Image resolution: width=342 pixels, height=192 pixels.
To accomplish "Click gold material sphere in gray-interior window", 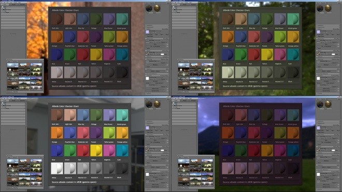I will click(157, 104).
